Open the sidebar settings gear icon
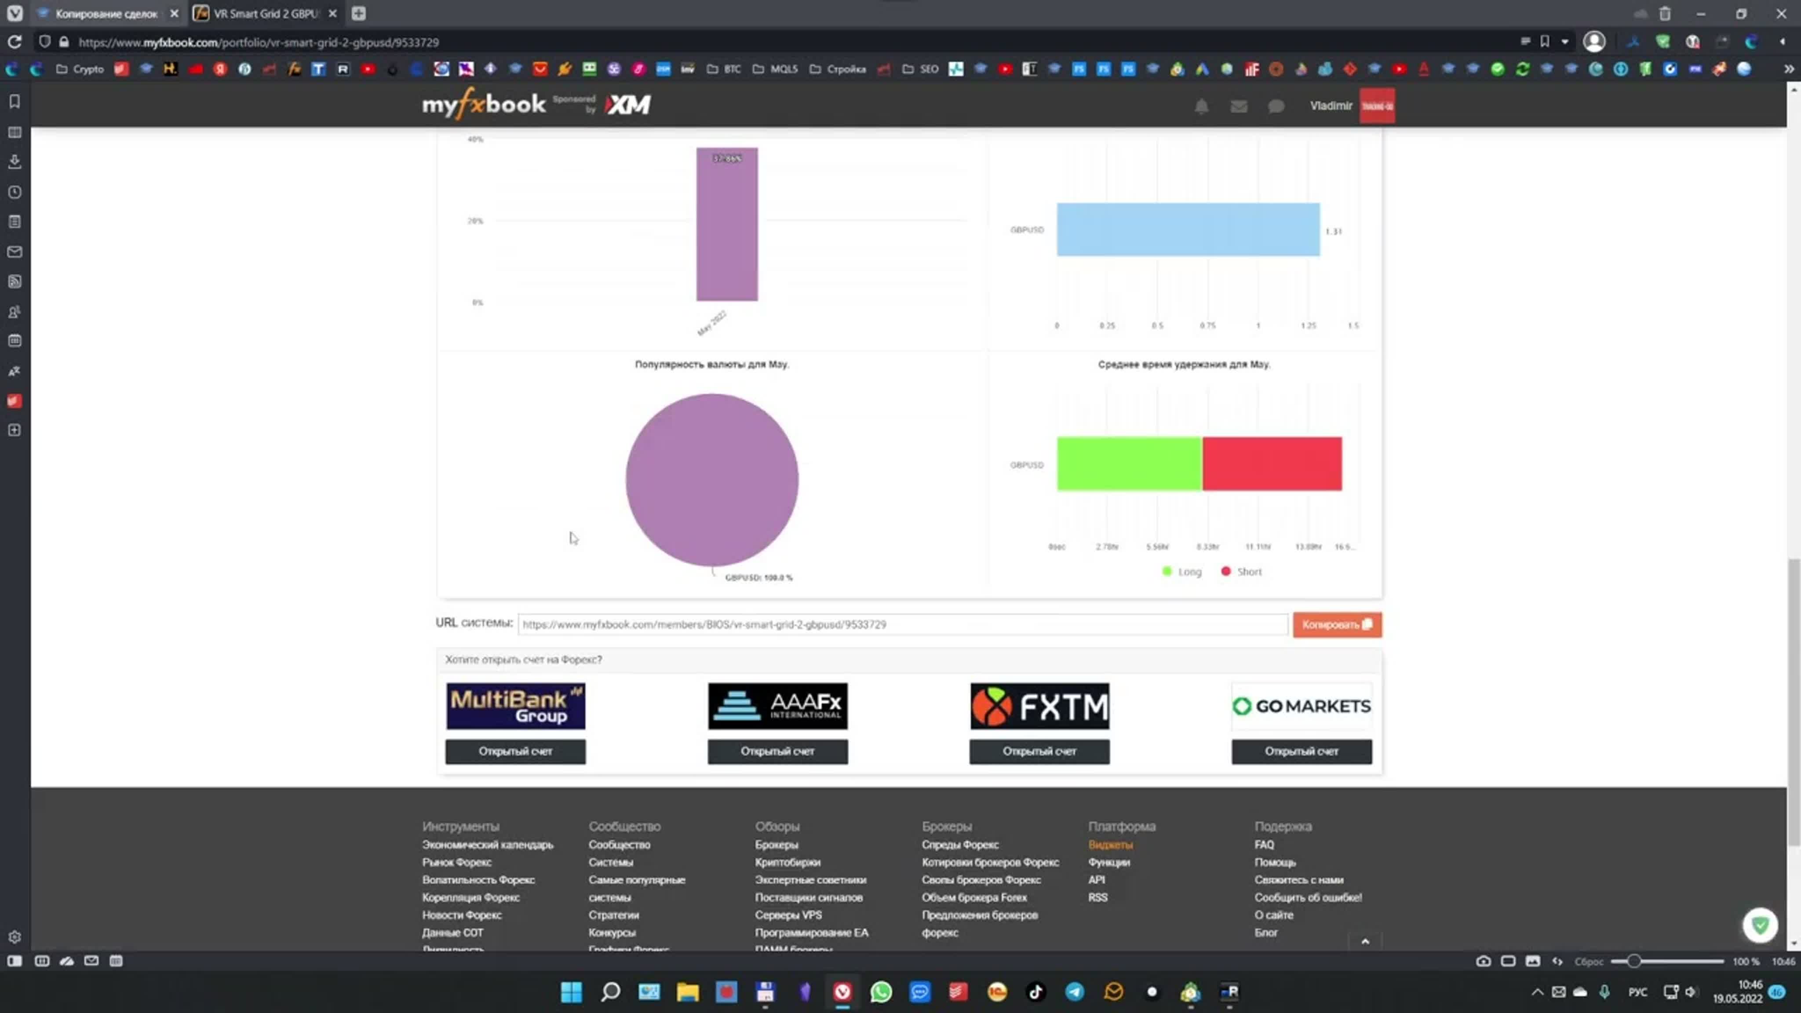Image resolution: width=1801 pixels, height=1013 pixels. tap(15, 937)
